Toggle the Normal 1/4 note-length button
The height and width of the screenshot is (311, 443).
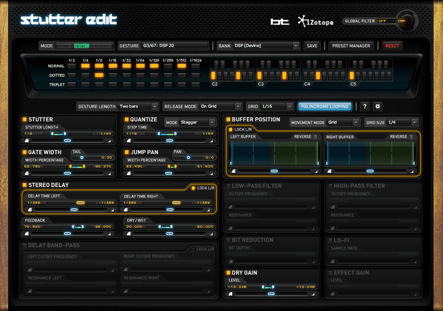tap(86, 66)
